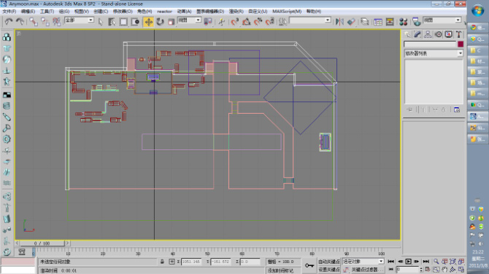Open the 工具(T) Tools menu

pos(47,11)
